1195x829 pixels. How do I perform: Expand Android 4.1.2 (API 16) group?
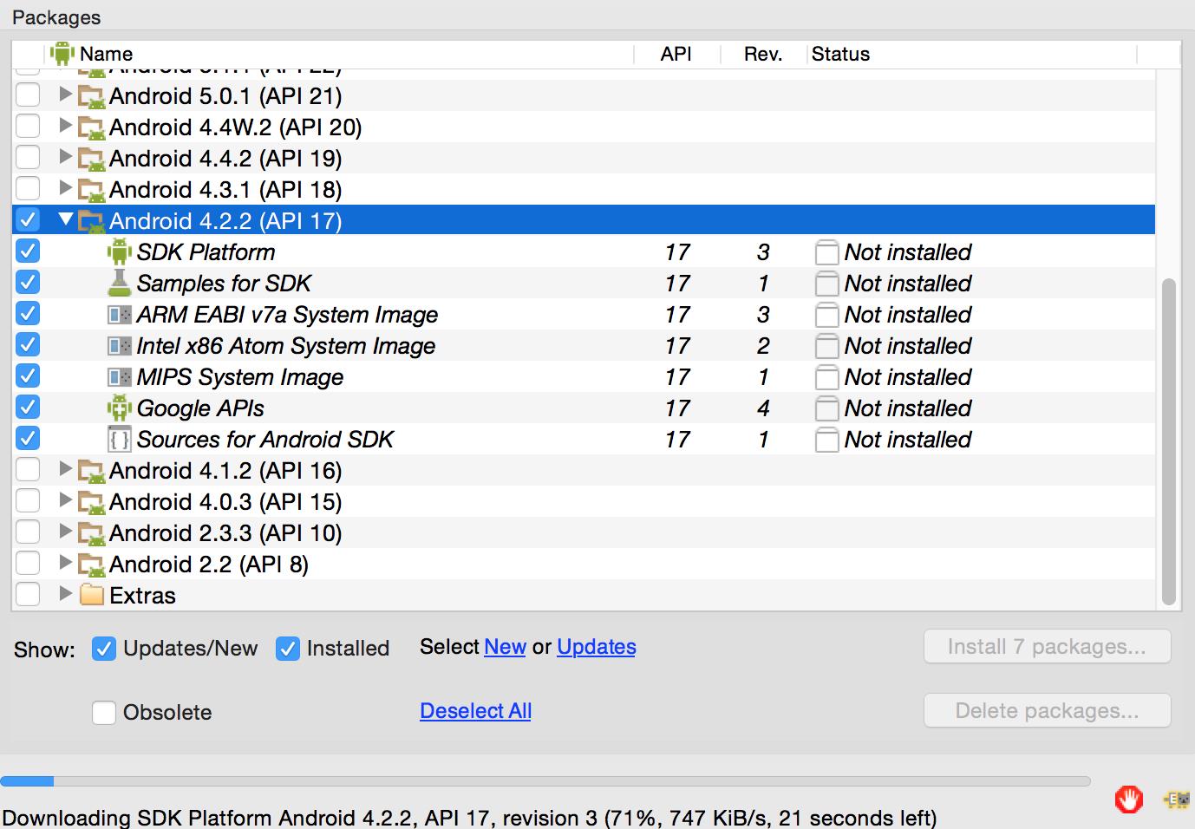click(65, 468)
